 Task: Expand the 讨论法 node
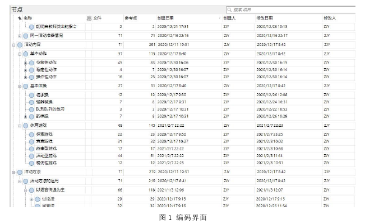31,199
